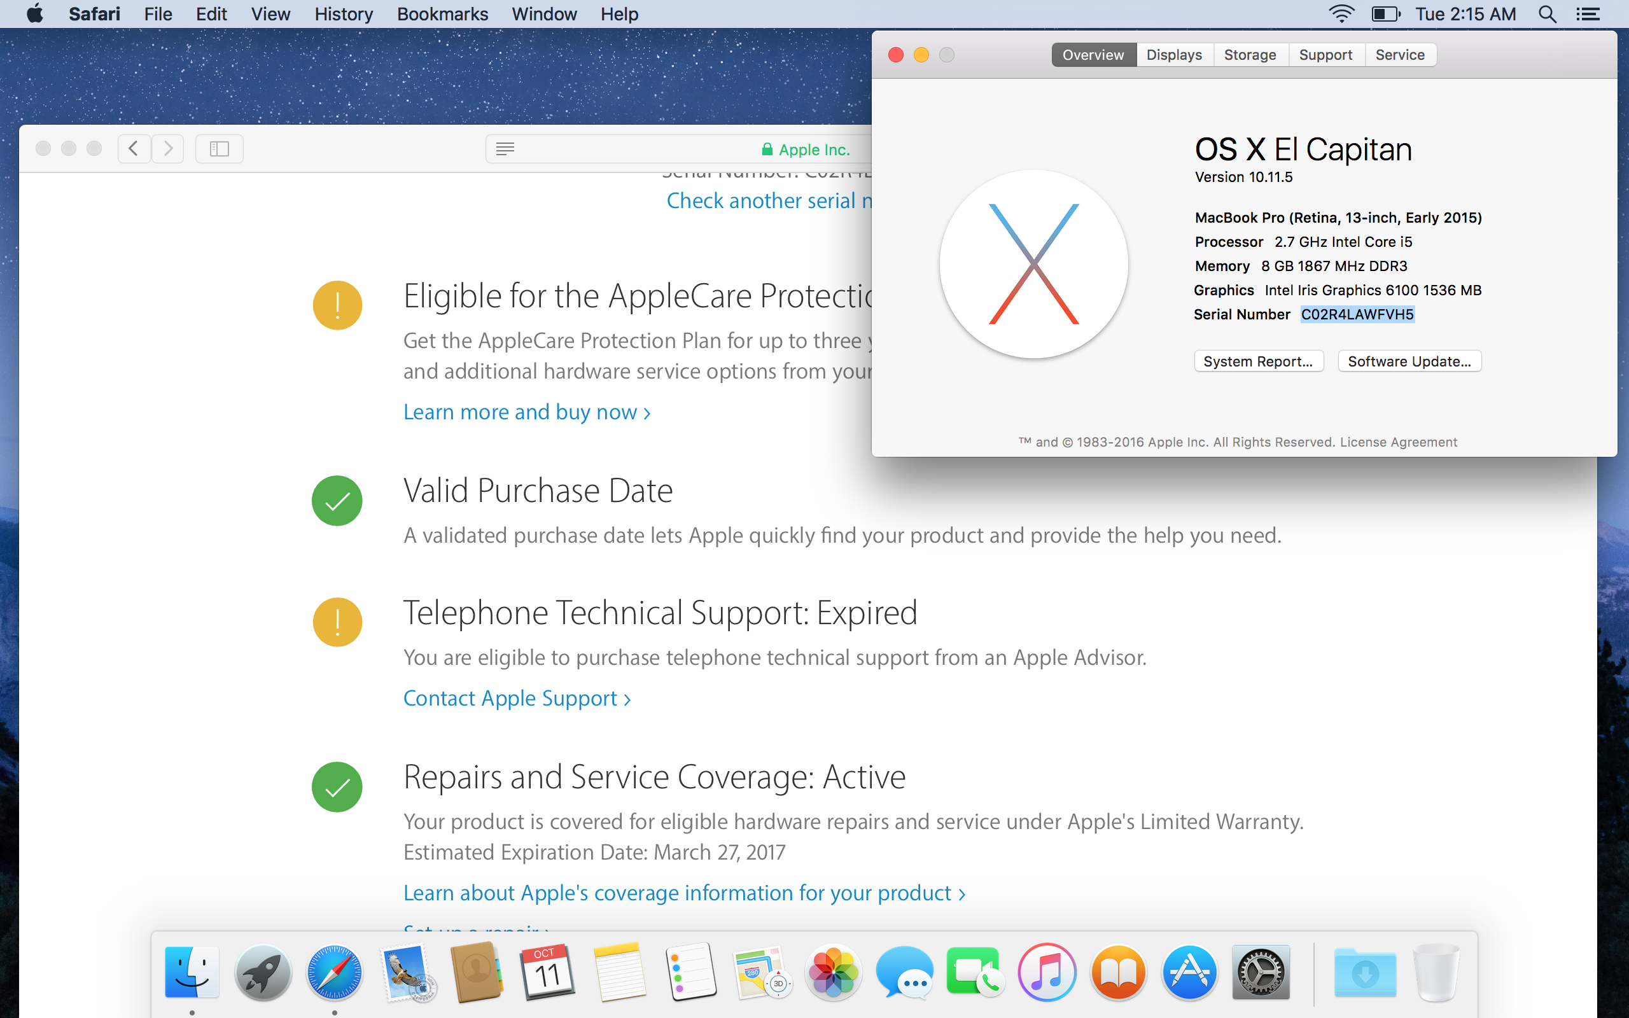Switch to the Storage tab
Image resolution: width=1629 pixels, height=1018 pixels.
pos(1249,55)
